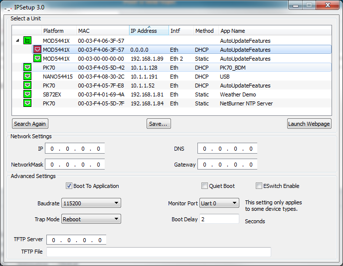343x266 pixels.
Task: Click the IP address input field
Action: (75, 149)
